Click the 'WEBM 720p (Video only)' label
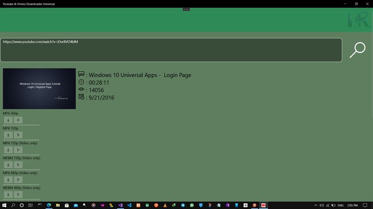Viewport: 373px width, 209px height. pyautogui.click(x=22, y=158)
